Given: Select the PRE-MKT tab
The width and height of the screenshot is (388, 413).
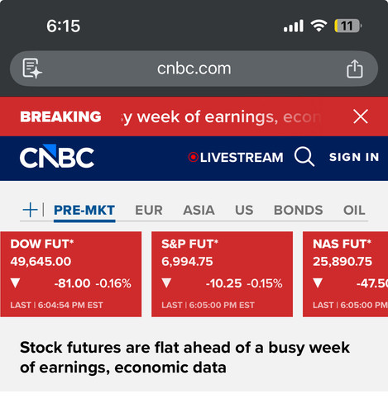Looking at the screenshot, I should [84, 211].
